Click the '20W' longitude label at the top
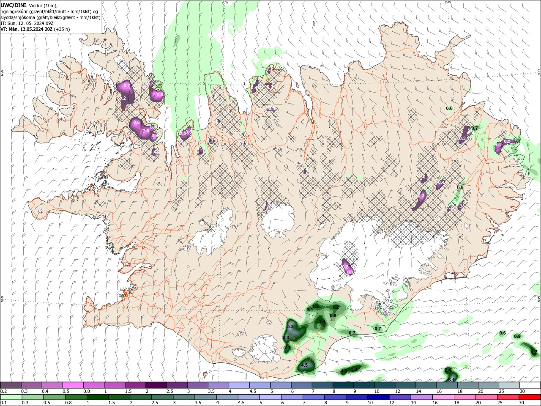 [x=225, y=2]
